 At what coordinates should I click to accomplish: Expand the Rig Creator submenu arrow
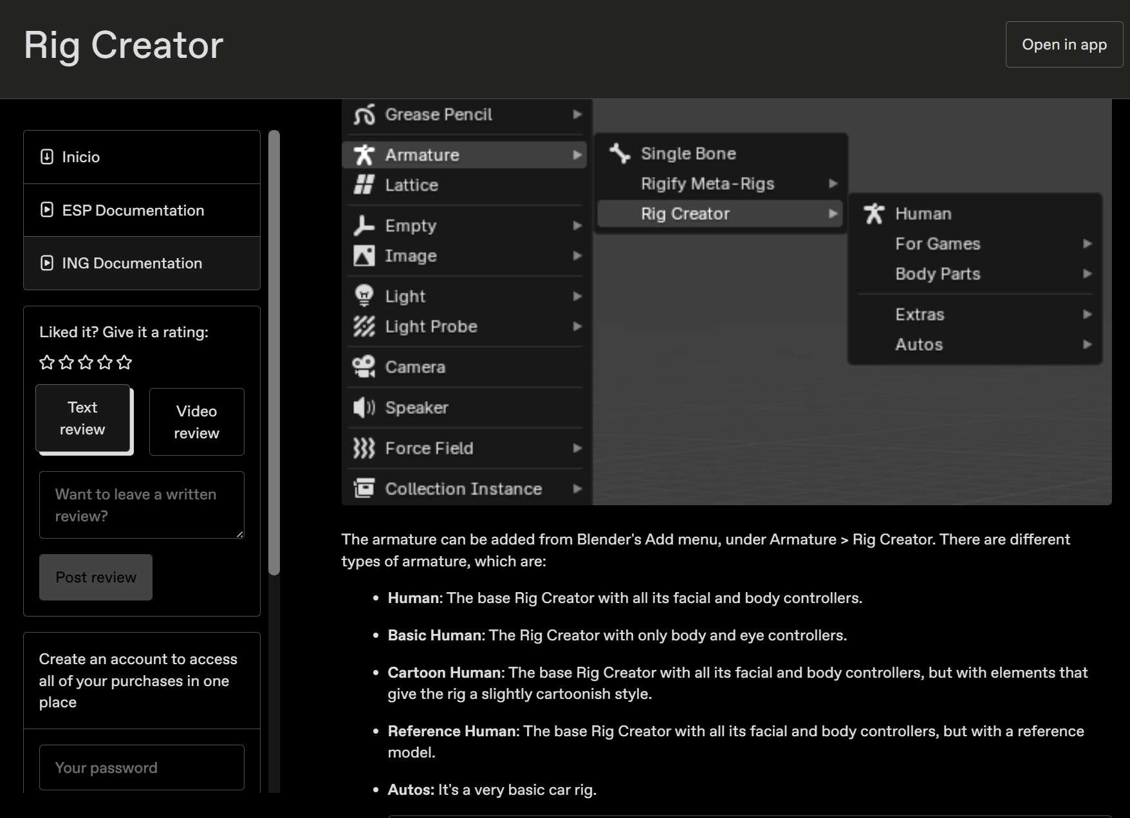[833, 214]
